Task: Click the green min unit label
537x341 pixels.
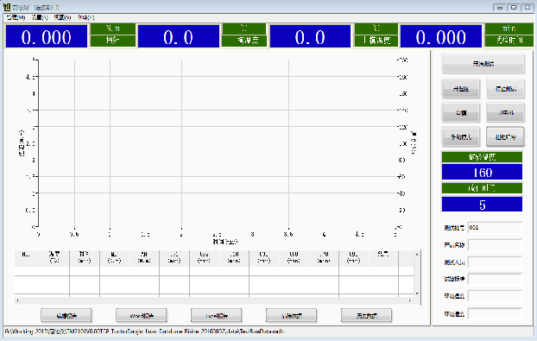Action: (509, 28)
